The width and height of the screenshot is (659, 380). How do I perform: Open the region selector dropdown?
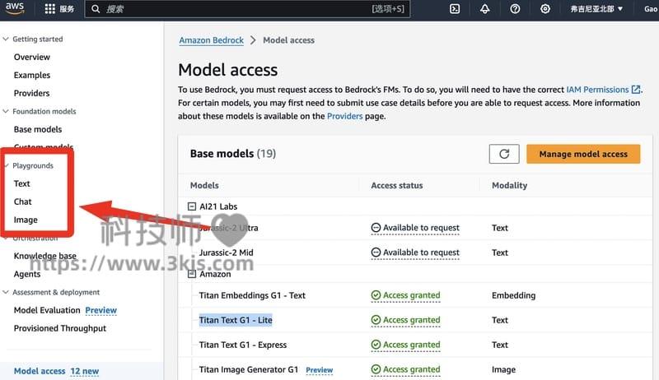click(596, 9)
